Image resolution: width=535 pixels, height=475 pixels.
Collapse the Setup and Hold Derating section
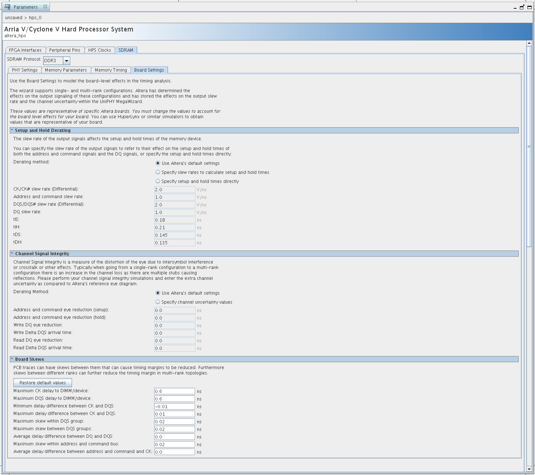coord(12,130)
